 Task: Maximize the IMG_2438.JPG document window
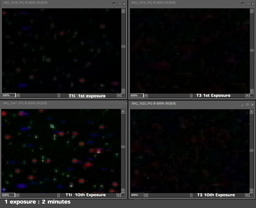click(x=119, y=4)
